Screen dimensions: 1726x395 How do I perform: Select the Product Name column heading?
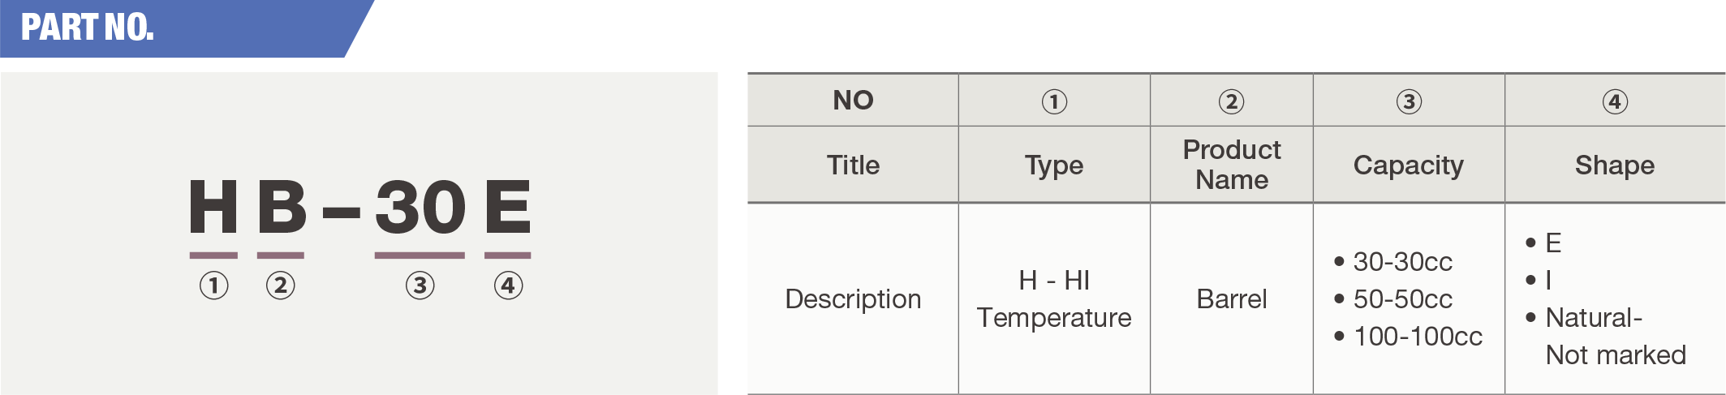click(x=1231, y=165)
